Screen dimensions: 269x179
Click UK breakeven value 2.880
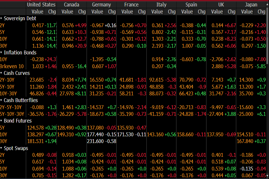(x=217, y=66)
